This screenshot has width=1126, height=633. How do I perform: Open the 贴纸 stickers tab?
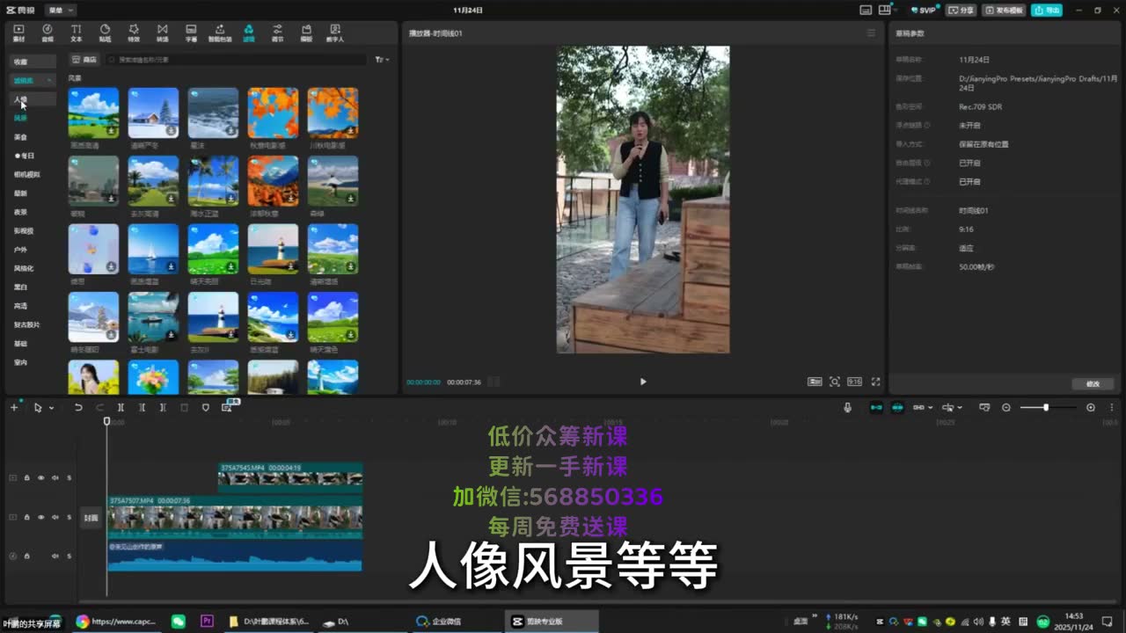(105, 33)
